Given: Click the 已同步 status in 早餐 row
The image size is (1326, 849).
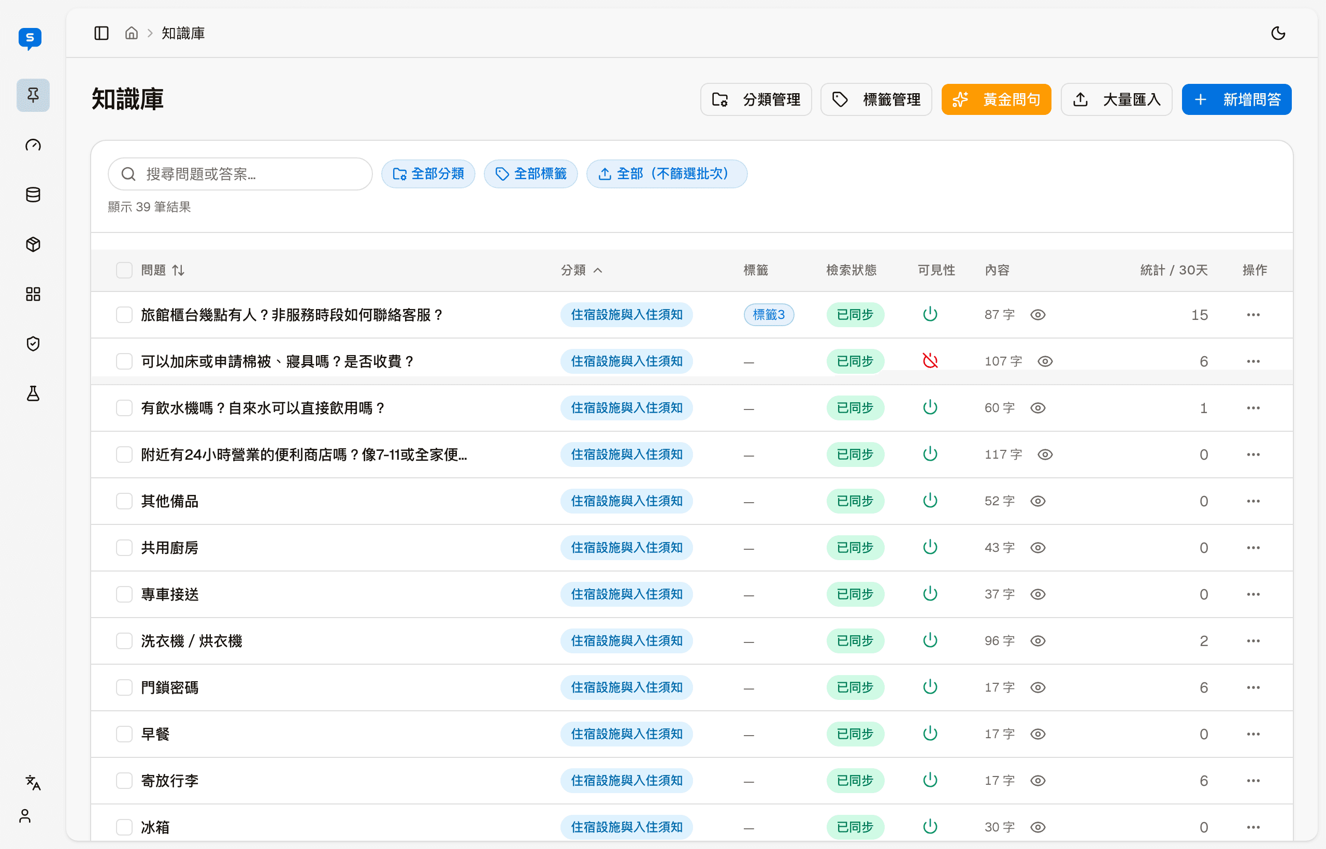Looking at the screenshot, I should coord(855,734).
